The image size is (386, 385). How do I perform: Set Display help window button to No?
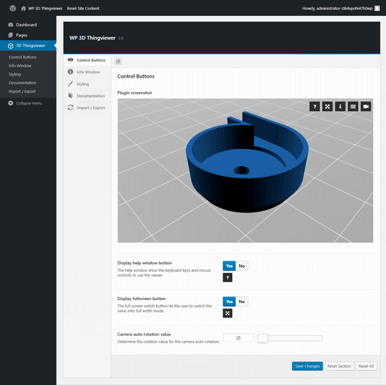(242, 266)
